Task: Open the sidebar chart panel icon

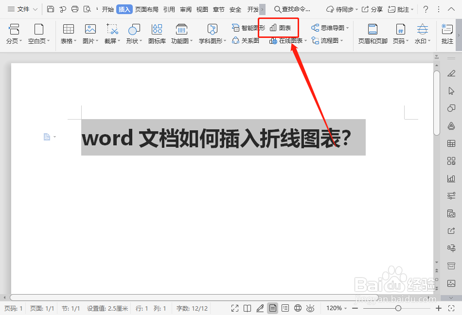Action: pyautogui.click(x=451, y=178)
